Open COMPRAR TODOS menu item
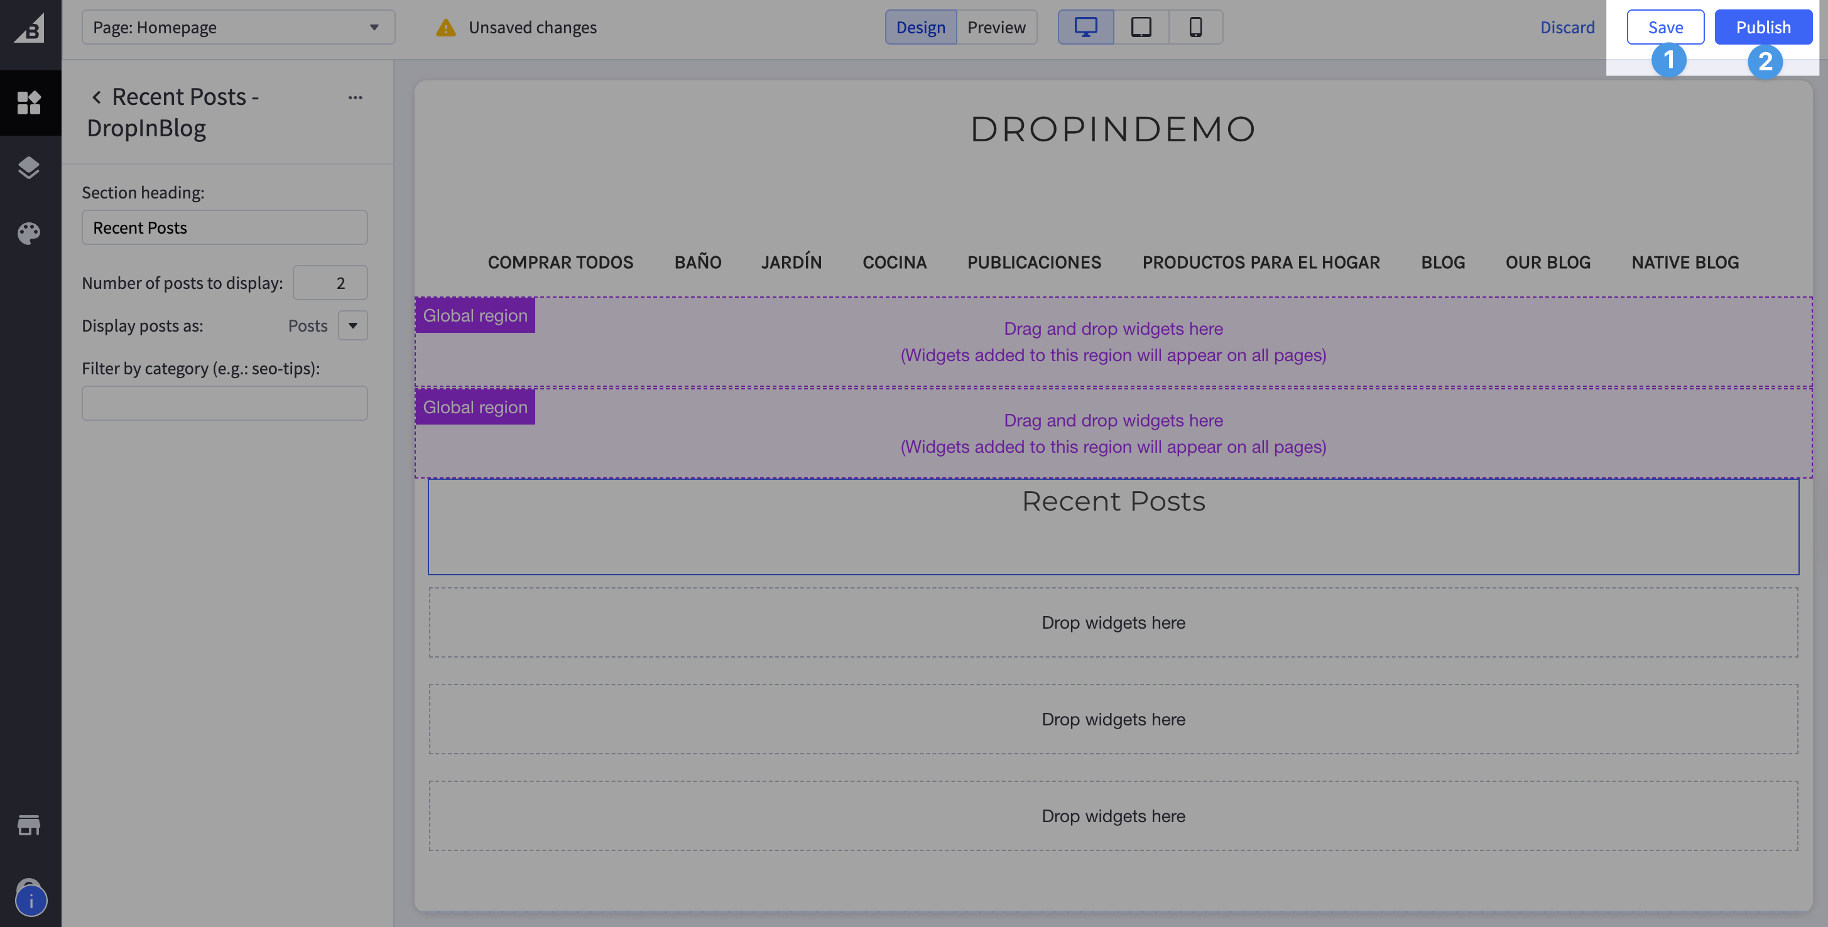The width and height of the screenshot is (1828, 927). (x=560, y=263)
